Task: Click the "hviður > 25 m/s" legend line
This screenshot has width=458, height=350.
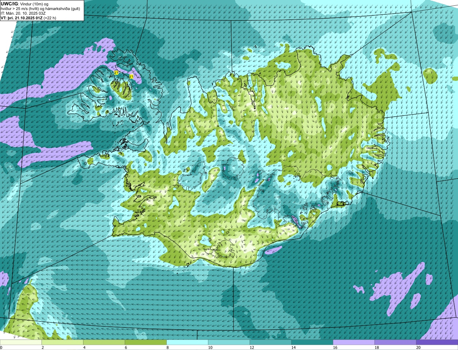Action: [x=40, y=9]
